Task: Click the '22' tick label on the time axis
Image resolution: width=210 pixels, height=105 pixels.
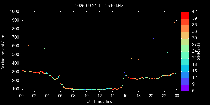Action: (164, 96)
